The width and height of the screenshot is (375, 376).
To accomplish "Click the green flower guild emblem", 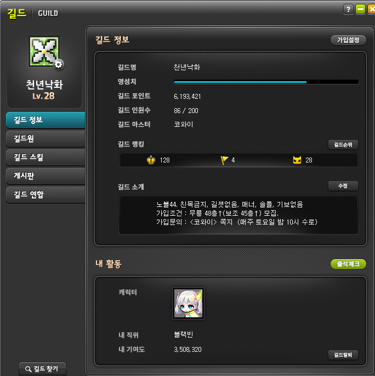I will tap(43, 52).
